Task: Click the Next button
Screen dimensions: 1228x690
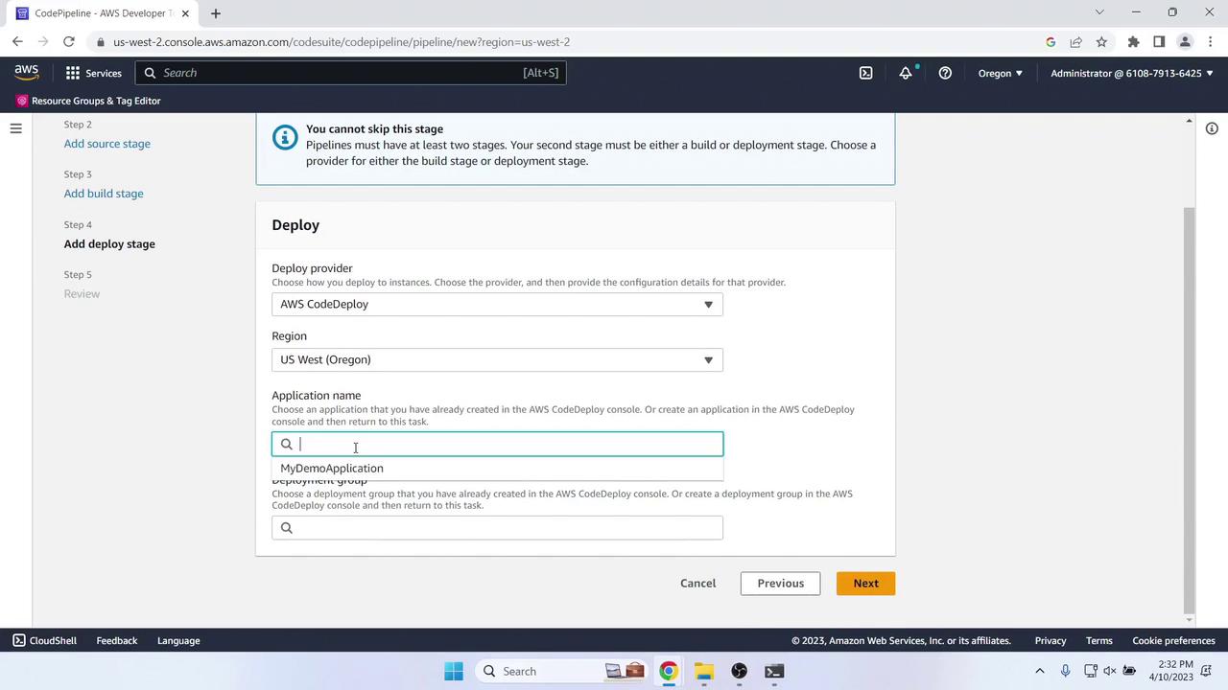Action: click(865, 584)
